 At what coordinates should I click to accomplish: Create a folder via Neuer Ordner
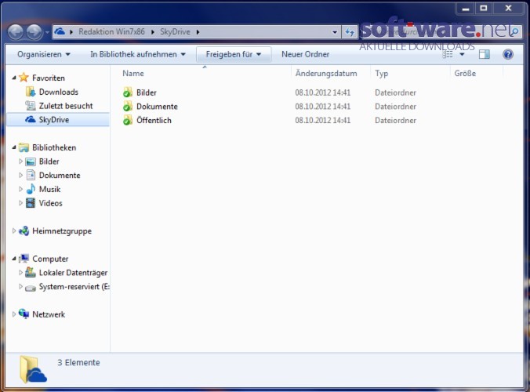pos(305,54)
